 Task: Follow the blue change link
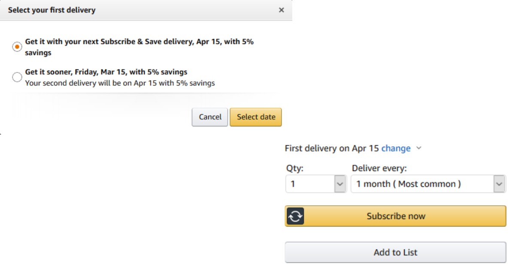point(396,148)
